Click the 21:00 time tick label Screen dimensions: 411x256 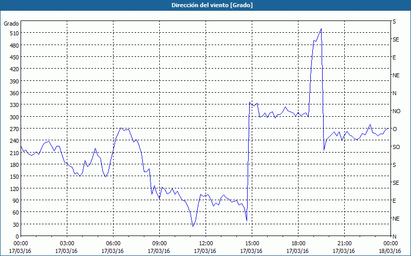[x=344, y=244]
